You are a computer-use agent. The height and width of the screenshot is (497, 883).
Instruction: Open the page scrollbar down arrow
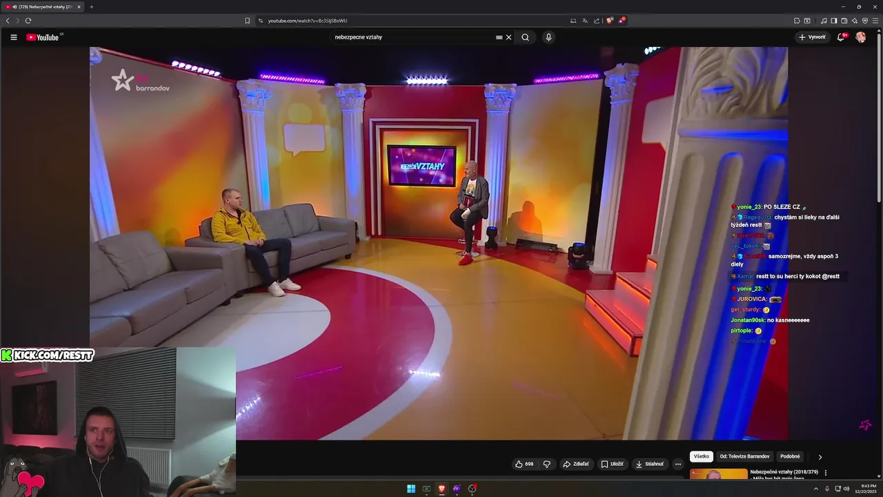pos(880,477)
